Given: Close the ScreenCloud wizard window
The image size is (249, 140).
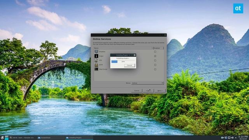Looking at the screenshot, I should pos(165,35).
